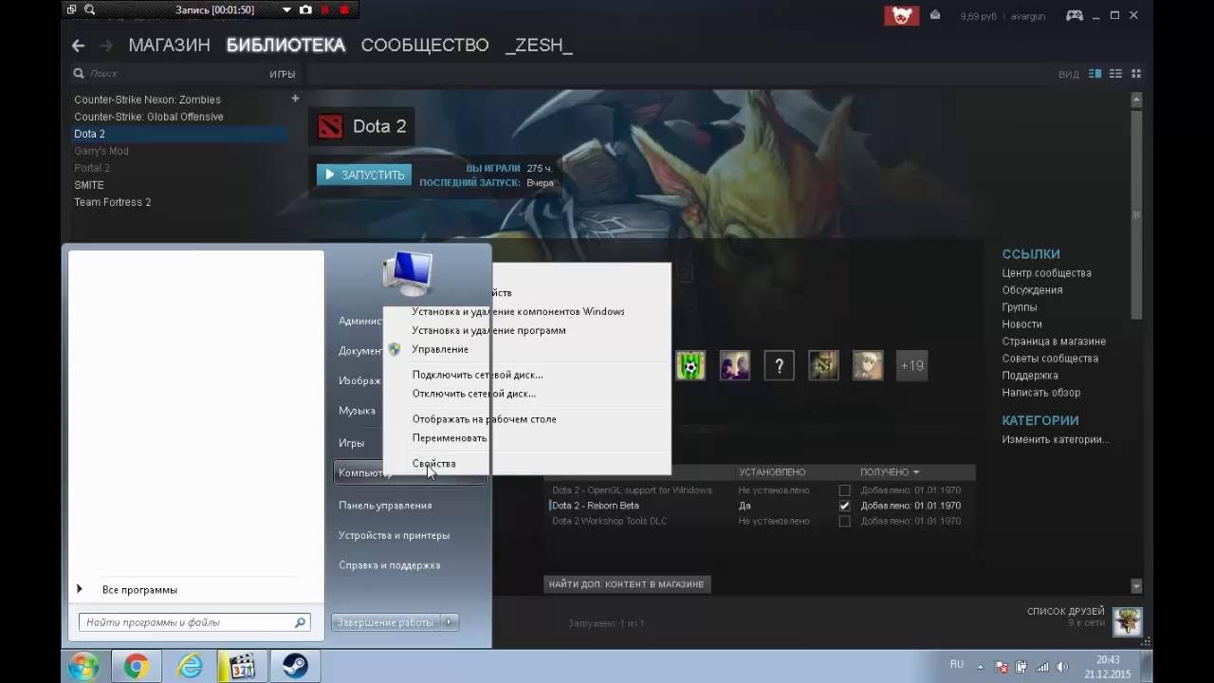Toggle Dota 2 Workshop Tools DLC checkbox

pos(845,521)
